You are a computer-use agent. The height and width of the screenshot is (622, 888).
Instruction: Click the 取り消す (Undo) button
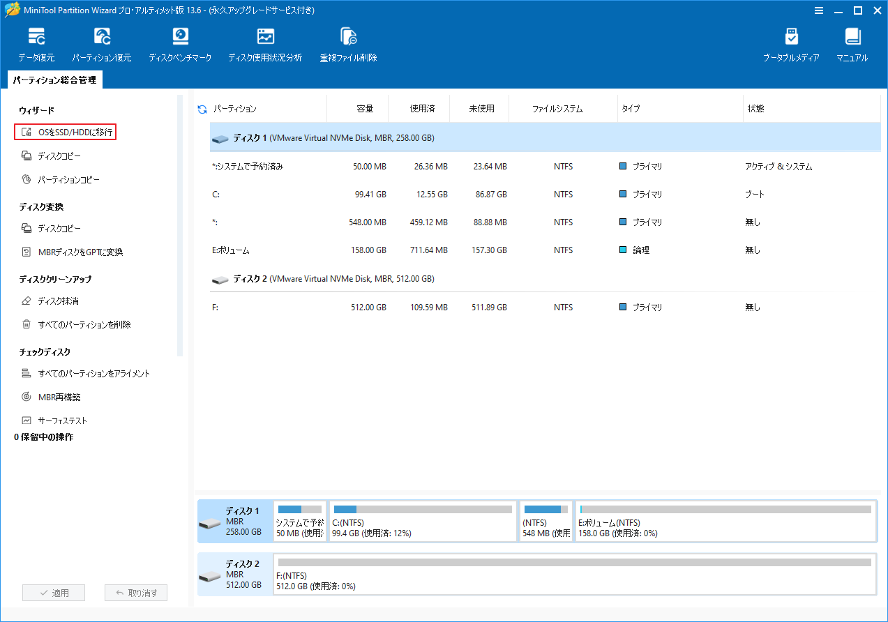(135, 592)
